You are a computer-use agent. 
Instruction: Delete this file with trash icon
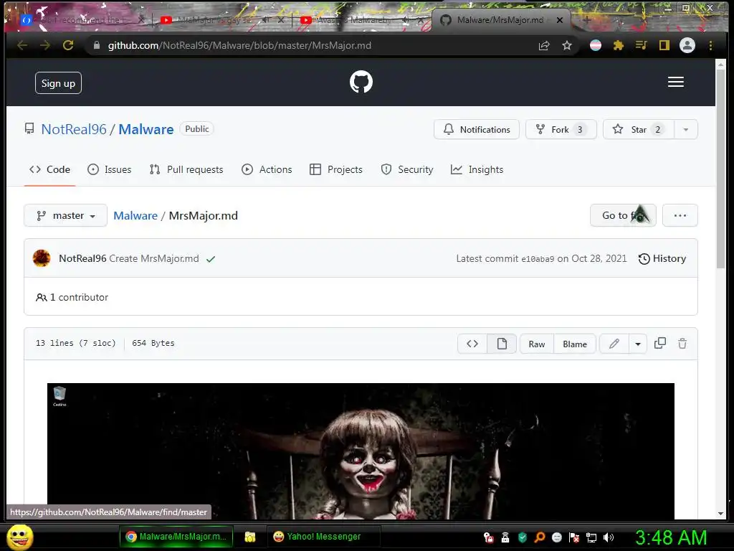[x=682, y=344]
